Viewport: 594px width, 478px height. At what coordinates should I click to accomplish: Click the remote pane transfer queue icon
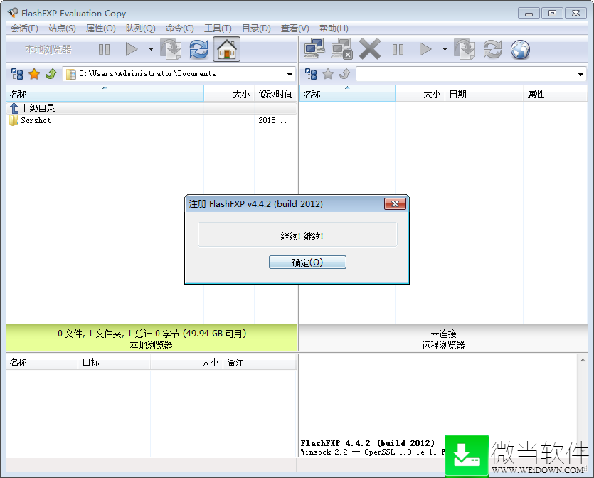click(x=465, y=49)
